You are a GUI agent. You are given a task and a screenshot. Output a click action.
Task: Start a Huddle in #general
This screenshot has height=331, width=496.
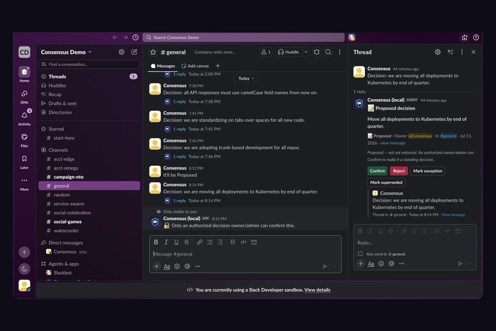click(x=288, y=52)
